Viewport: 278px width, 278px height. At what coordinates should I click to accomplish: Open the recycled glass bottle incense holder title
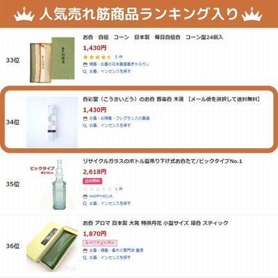(163, 161)
